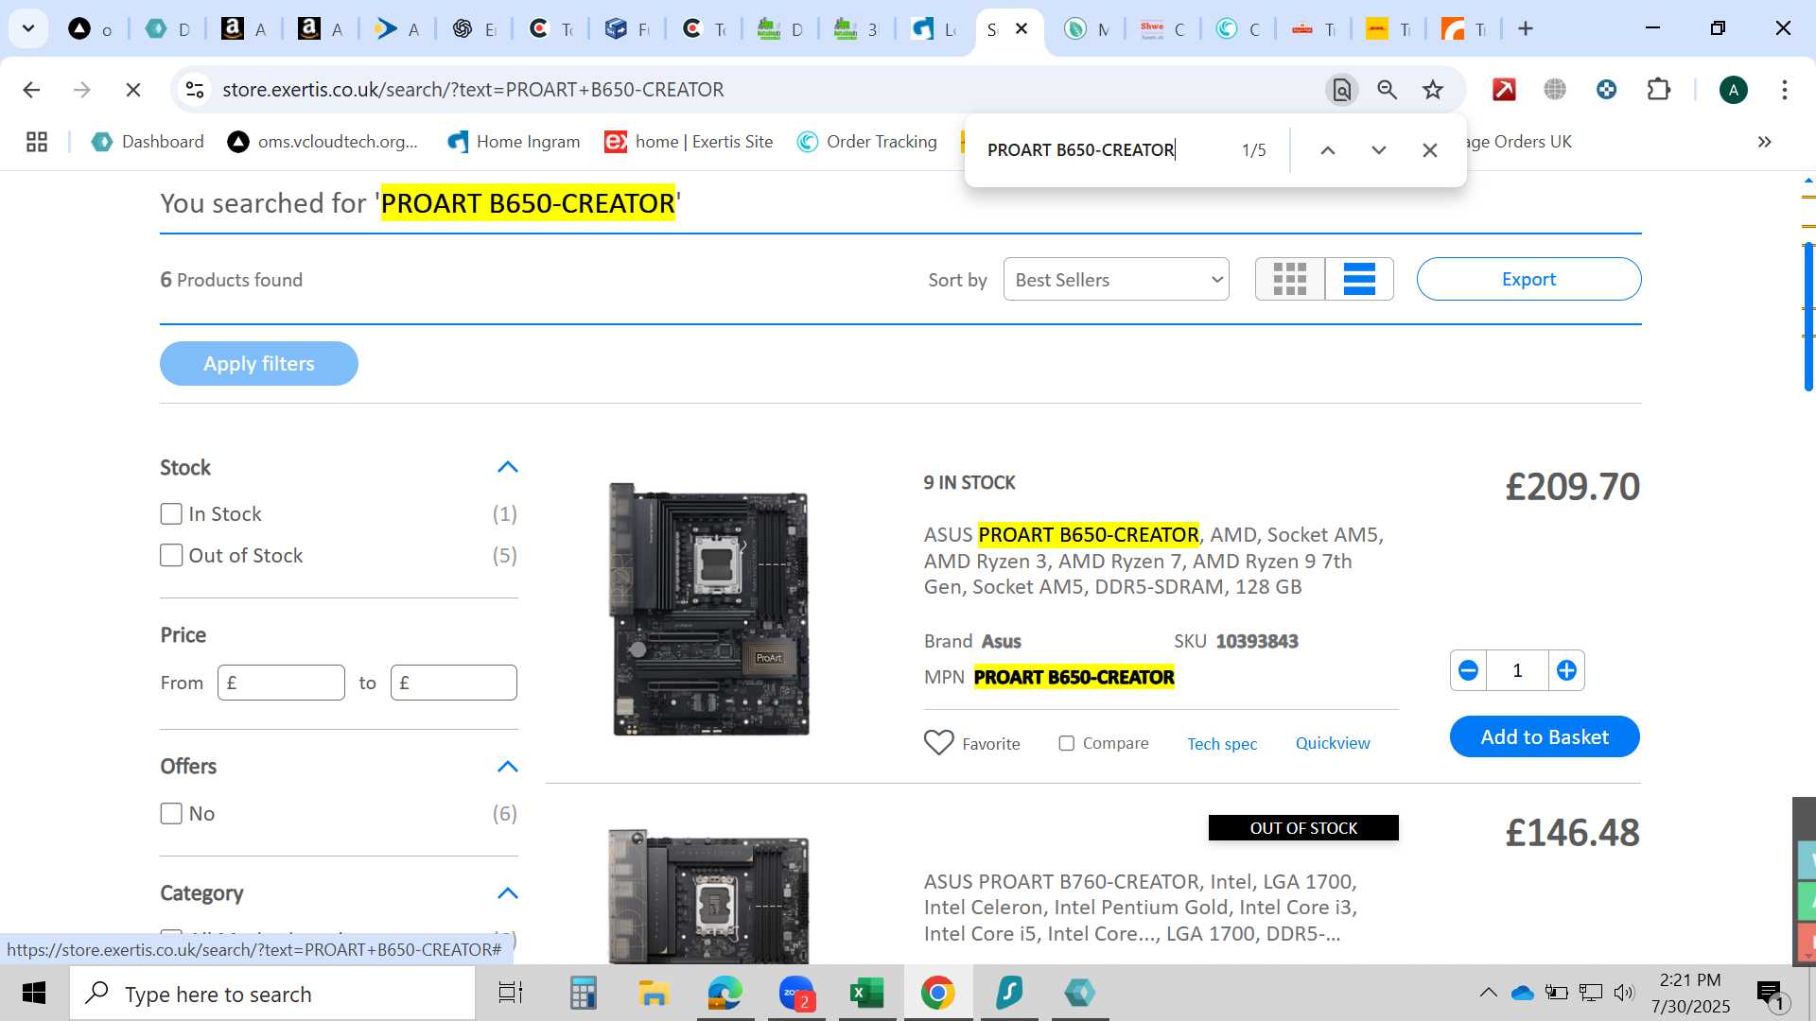Collapse the Offers filter section
This screenshot has width=1816, height=1021.
508,767
